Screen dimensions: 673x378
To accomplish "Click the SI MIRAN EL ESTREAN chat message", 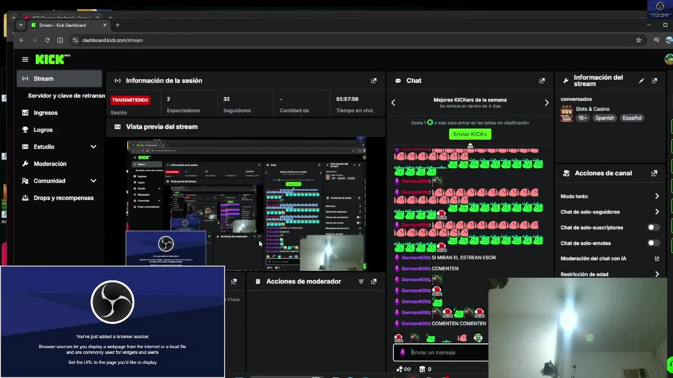I will pyautogui.click(x=463, y=258).
